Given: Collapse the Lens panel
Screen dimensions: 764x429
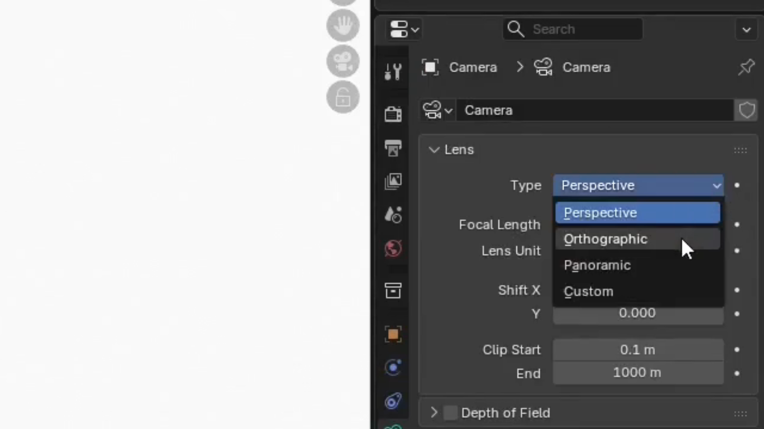Looking at the screenshot, I should (434, 150).
